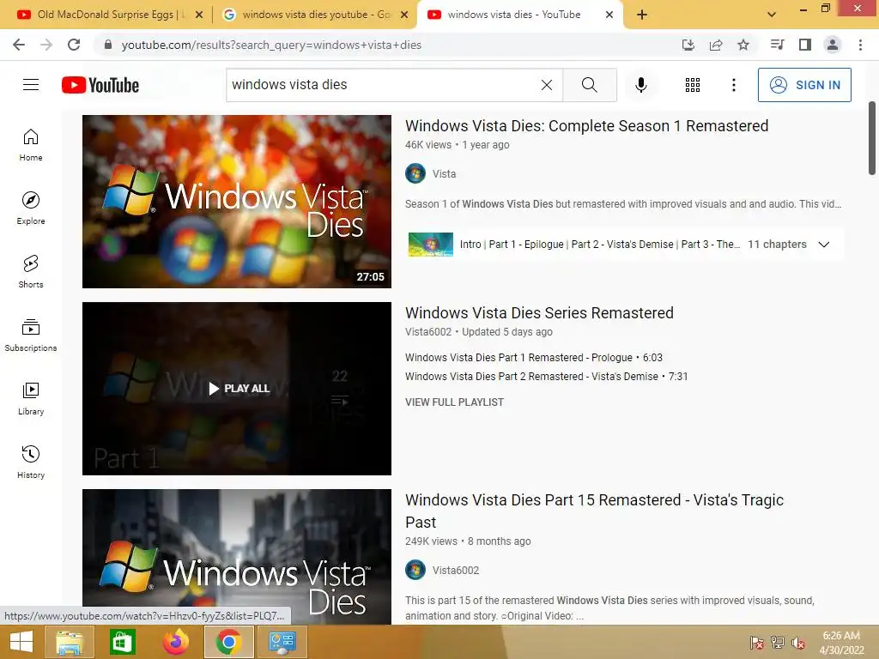Open Shorts in the sidebar
The height and width of the screenshot is (659, 879).
pyautogui.click(x=31, y=271)
